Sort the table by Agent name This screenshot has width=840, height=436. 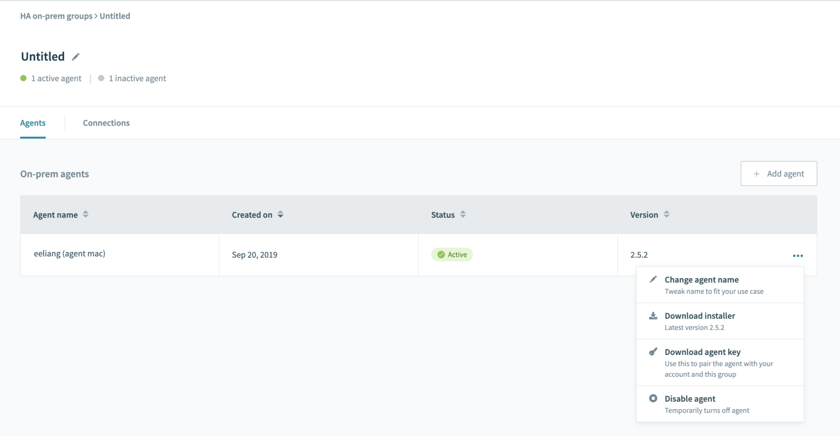(x=86, y=214)
